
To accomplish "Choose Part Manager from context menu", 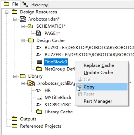I will tap(102, 101).
